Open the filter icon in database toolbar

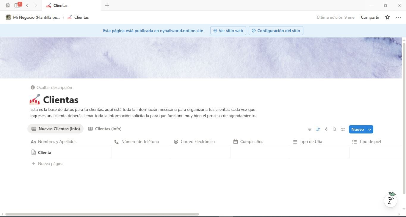[x=310, y=129]
